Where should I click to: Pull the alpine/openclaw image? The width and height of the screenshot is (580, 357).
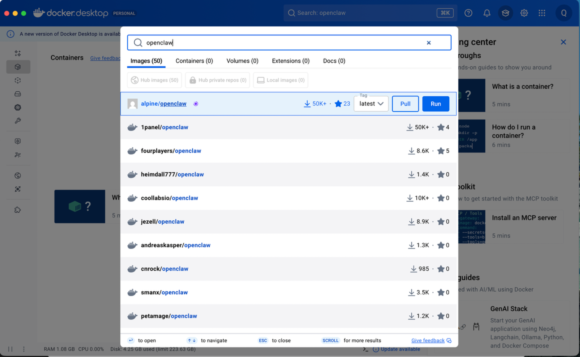click(405, 104)
